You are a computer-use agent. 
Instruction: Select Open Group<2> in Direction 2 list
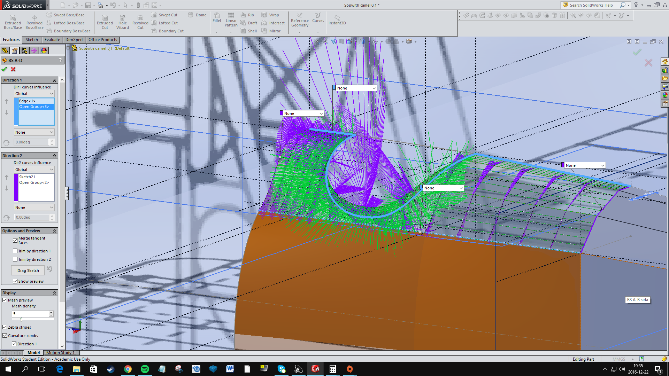34,182
